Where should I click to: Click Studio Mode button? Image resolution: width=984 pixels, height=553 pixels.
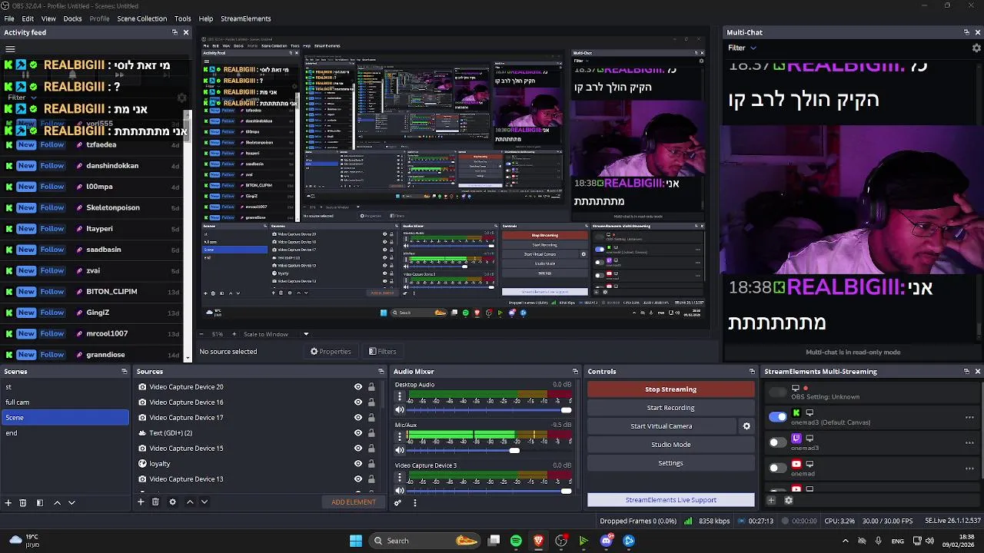(670, 445)
